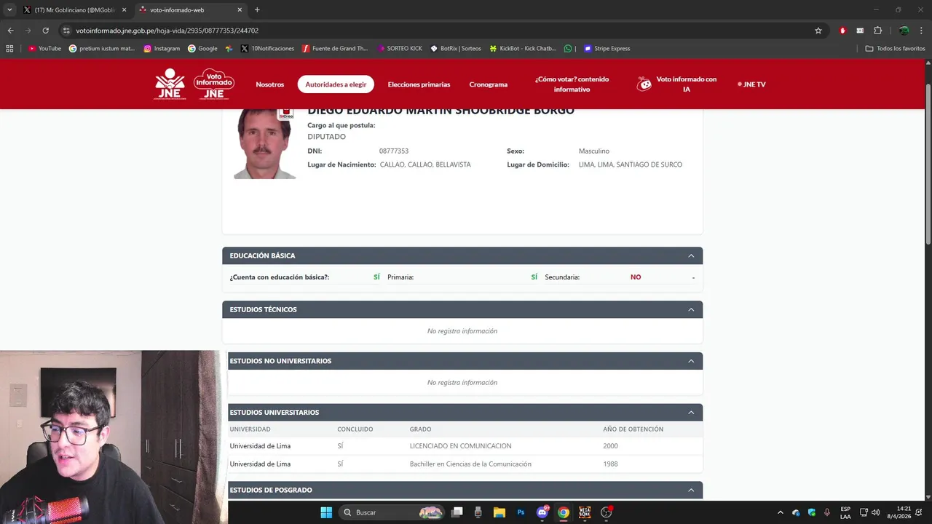Open Elecciones primarias in navigation

point(419,84)
